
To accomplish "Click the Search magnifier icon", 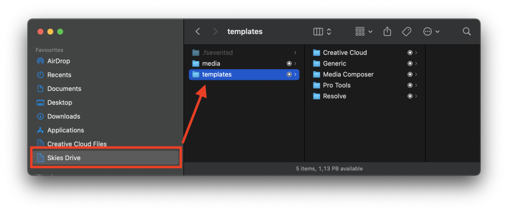I will pos(466,32).
